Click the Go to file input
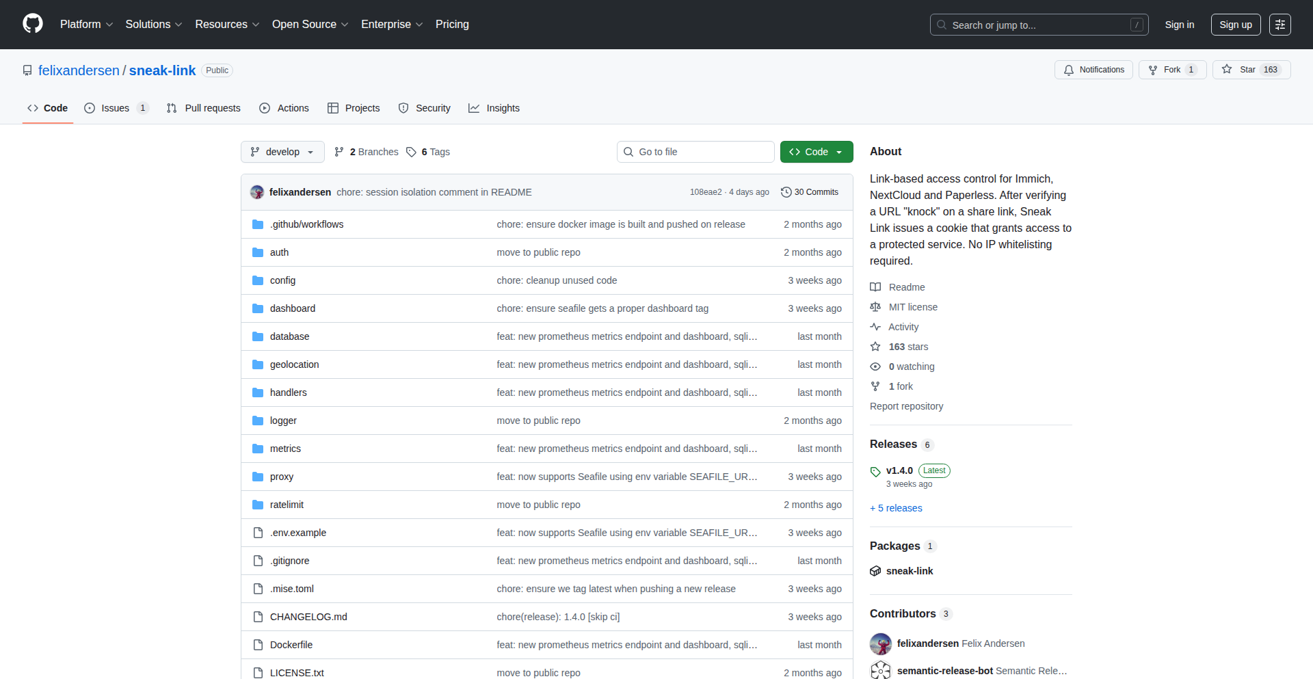The height and width of the screenshot is (679, 1313). [x=695, y=152]
